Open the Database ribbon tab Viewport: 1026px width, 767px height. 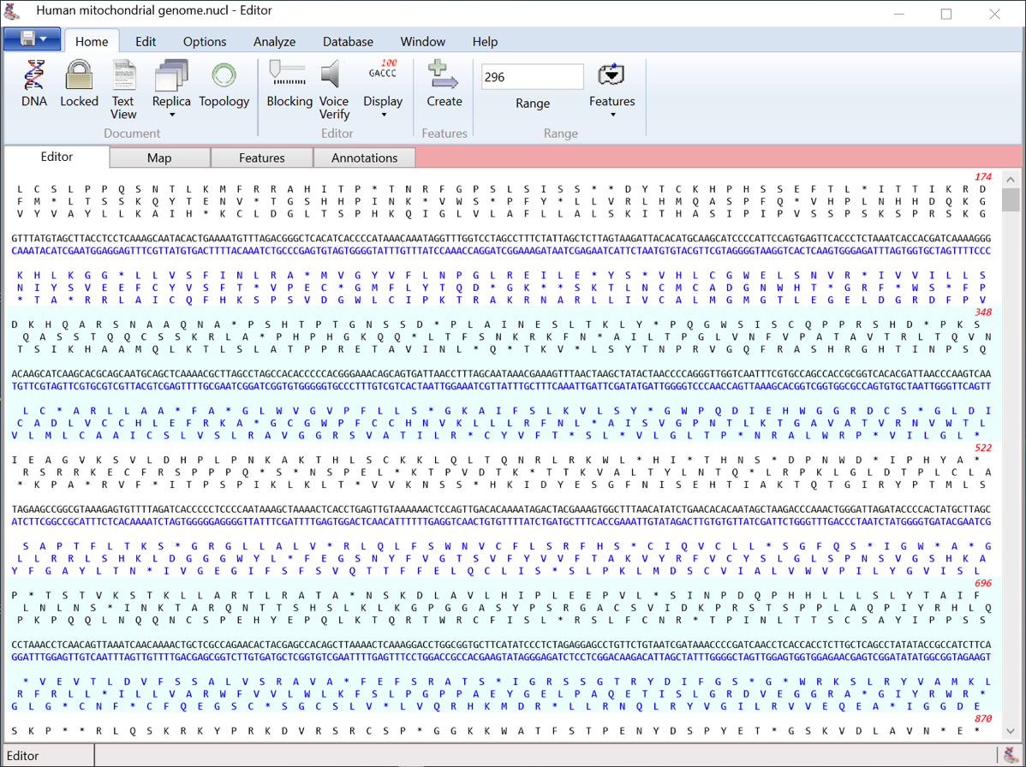348,41
